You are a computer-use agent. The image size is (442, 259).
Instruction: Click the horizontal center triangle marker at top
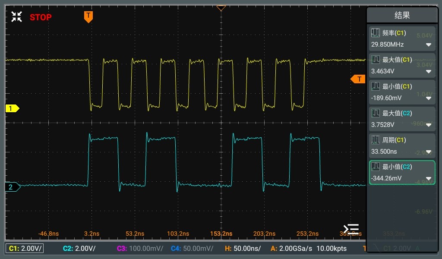tap(221, 8)
